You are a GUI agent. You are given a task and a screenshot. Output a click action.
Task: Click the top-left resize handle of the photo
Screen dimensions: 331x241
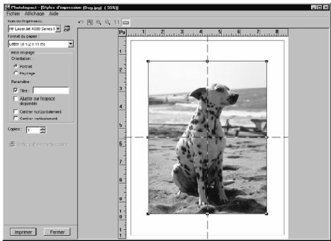148,61
